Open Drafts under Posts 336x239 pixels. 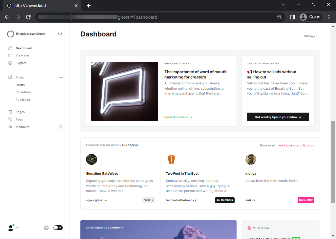(20, 85)
